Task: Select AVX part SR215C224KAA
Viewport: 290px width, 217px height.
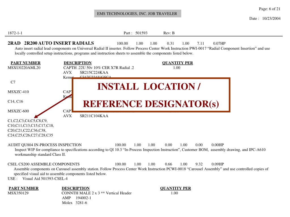Action: [x=94, y=73]
